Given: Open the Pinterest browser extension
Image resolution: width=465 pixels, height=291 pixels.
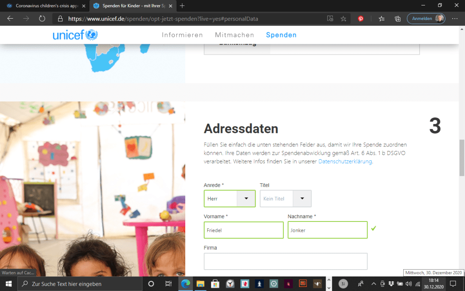Looking at the screenshot, I should [361, 19].
